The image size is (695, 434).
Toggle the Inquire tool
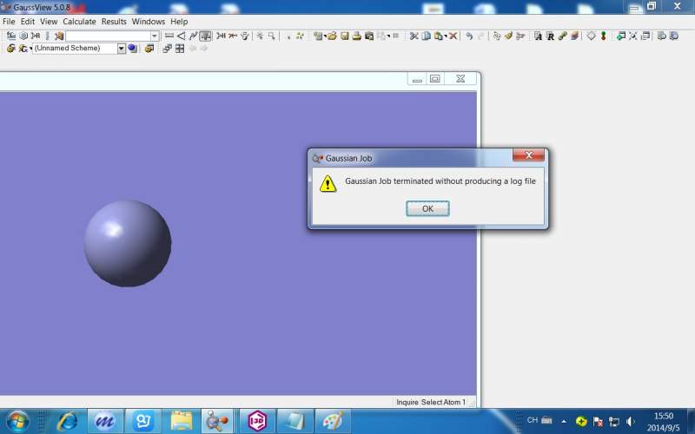tap(205, 36)
